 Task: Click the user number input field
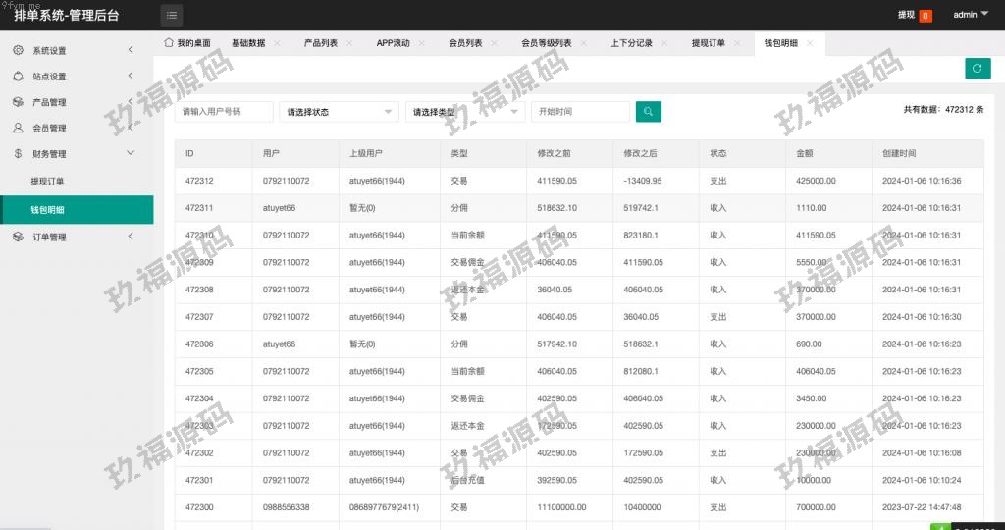coord(224,112)
